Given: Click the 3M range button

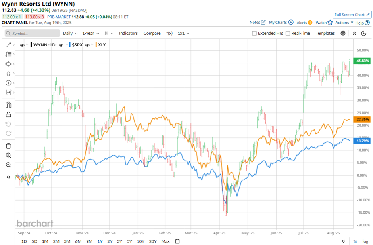Looking at the screenshot, I should pos(67,241).
